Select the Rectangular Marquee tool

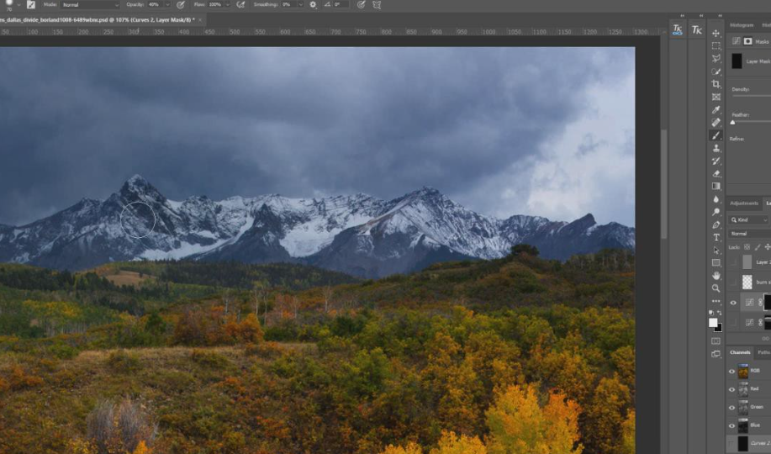pyautogui.click(x=716, y=45)
